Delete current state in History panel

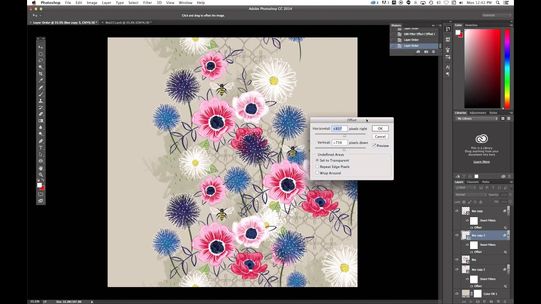point(433,52)
